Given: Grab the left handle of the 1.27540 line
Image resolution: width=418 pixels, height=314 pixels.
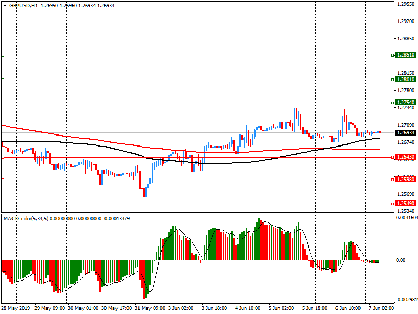Looking at the screenshot, I should point(3,103).
